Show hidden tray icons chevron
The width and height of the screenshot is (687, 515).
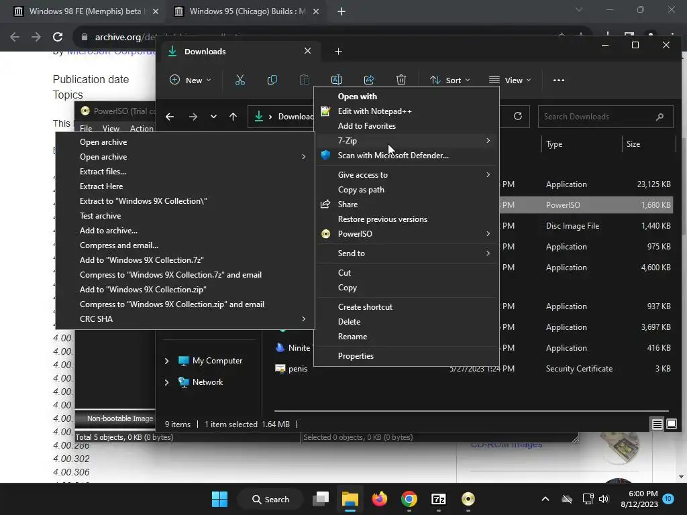click(545, 499)
